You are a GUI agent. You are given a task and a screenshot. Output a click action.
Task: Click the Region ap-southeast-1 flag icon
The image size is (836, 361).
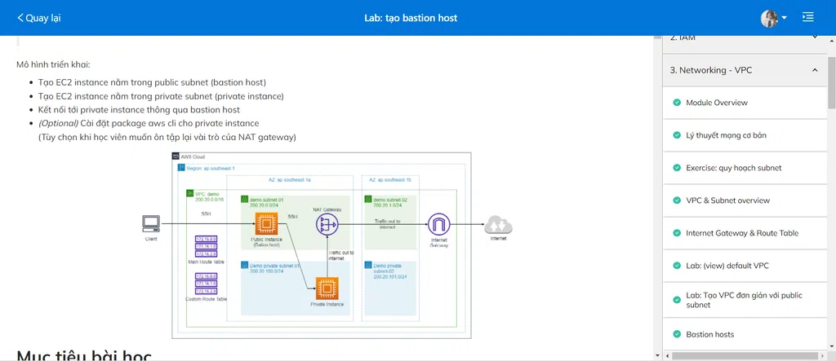tap(181, 168)
